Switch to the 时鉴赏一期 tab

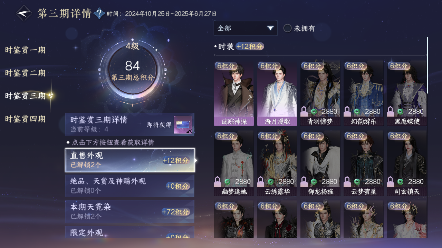click(x=25, y=50)
